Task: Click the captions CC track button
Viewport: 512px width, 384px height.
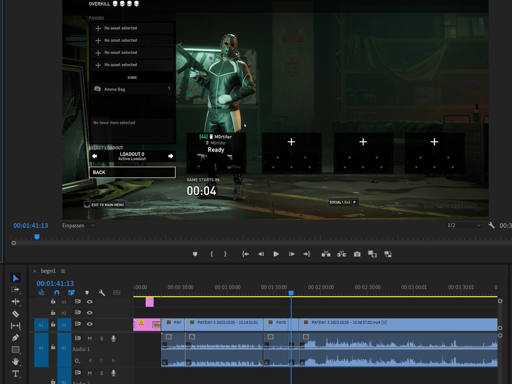Action: pyautogui.click(x=116, y=293)
